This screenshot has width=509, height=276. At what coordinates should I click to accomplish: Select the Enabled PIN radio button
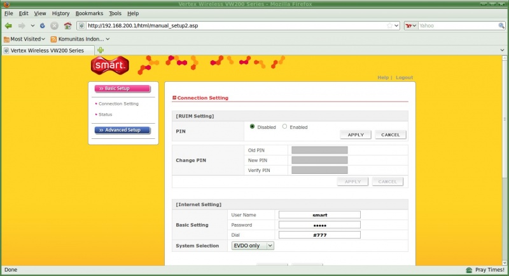click(284, 127)
